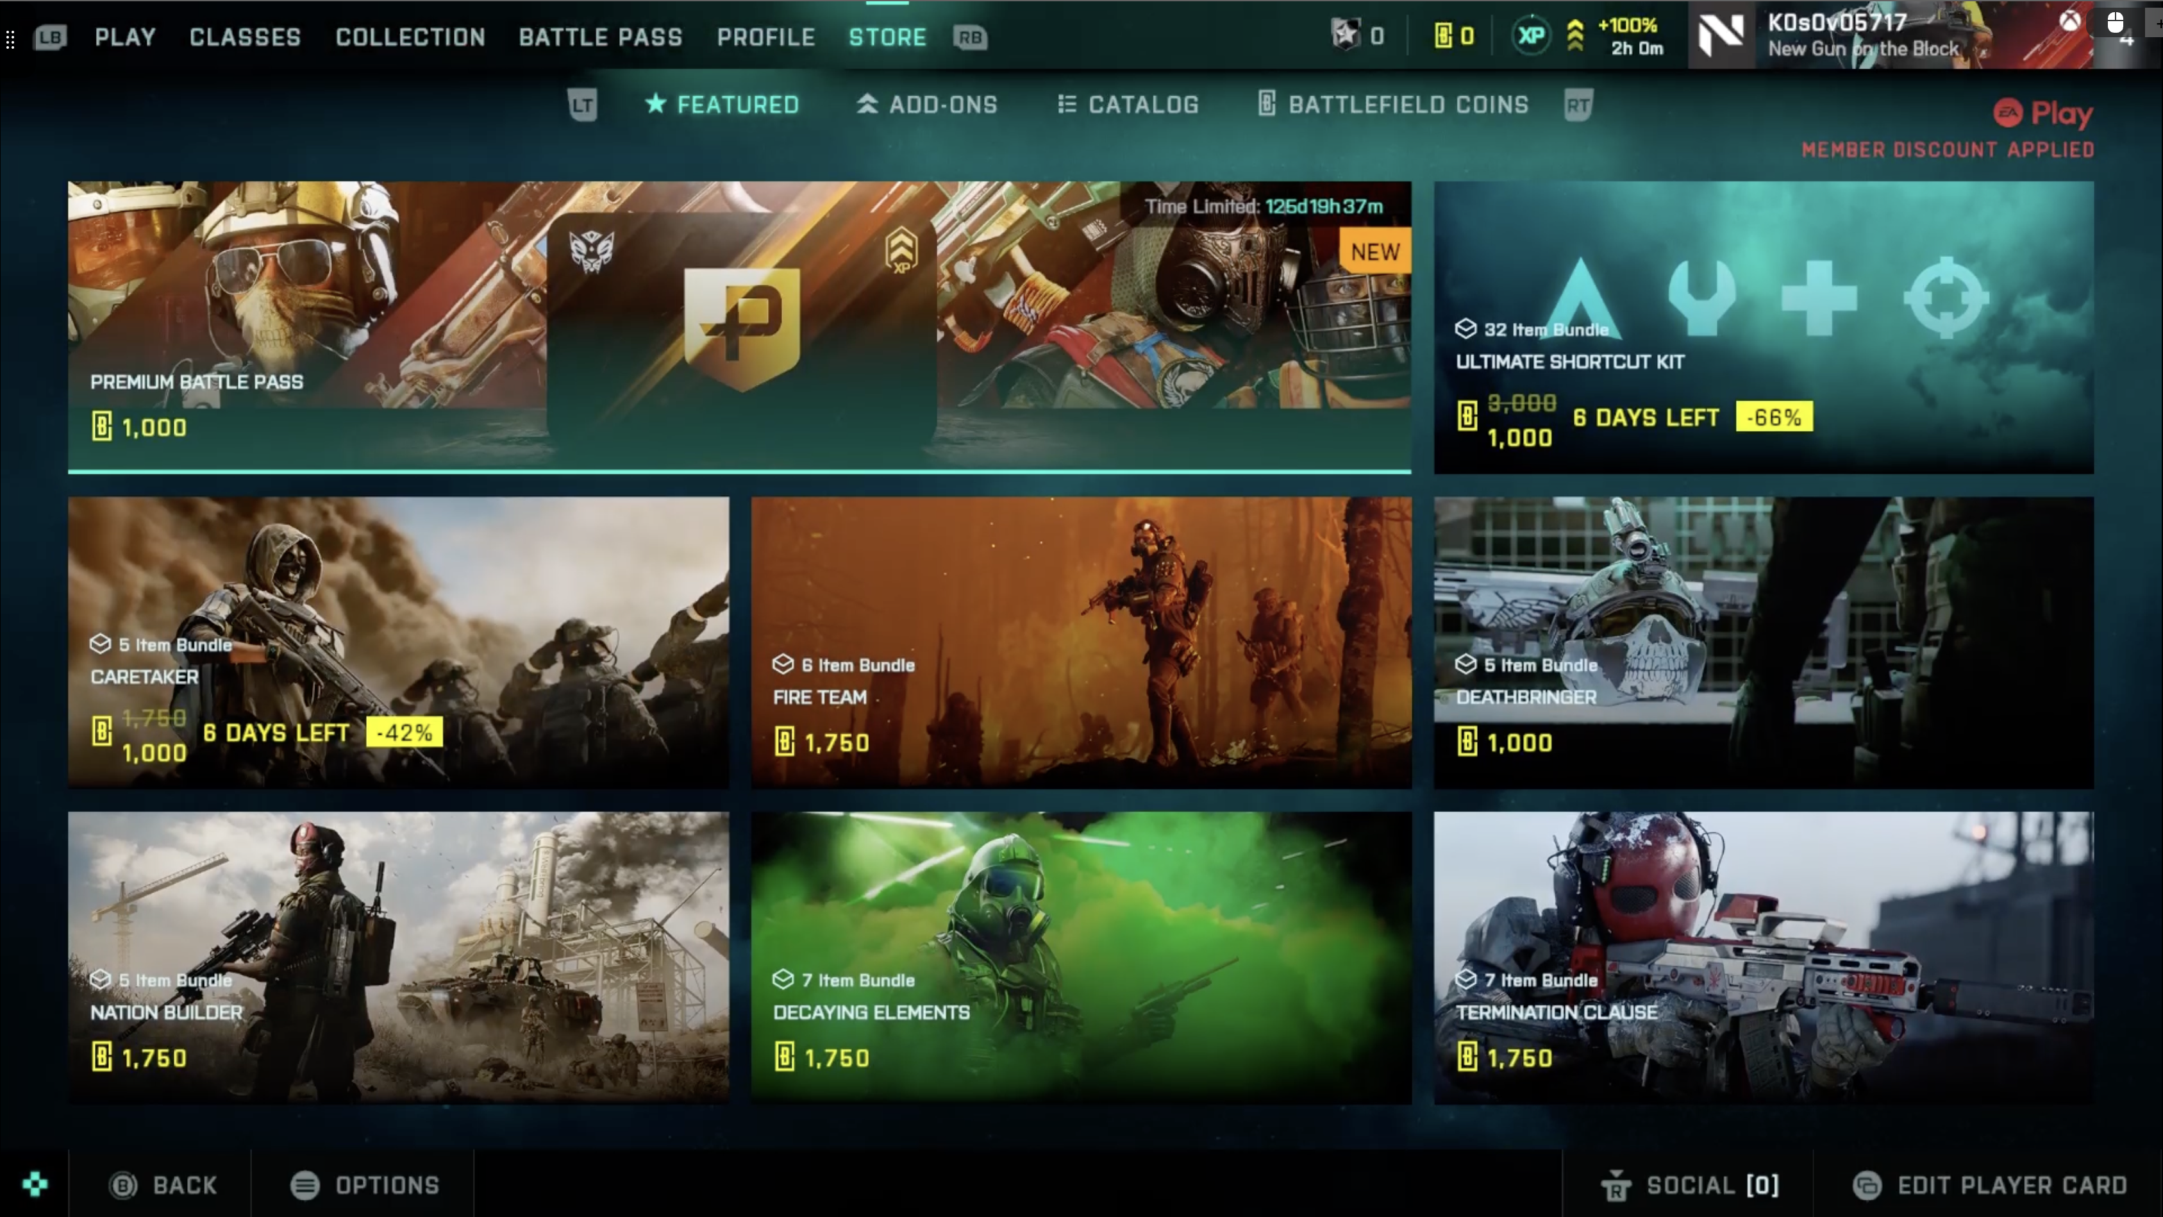The height and width of the screenshot is (1217, 2163).
Task: Open the Fire Team bundle card
Action: tap(1081, 642)
